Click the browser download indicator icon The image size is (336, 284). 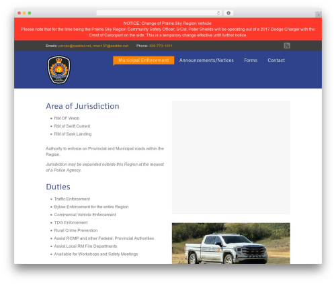[228, 13]
